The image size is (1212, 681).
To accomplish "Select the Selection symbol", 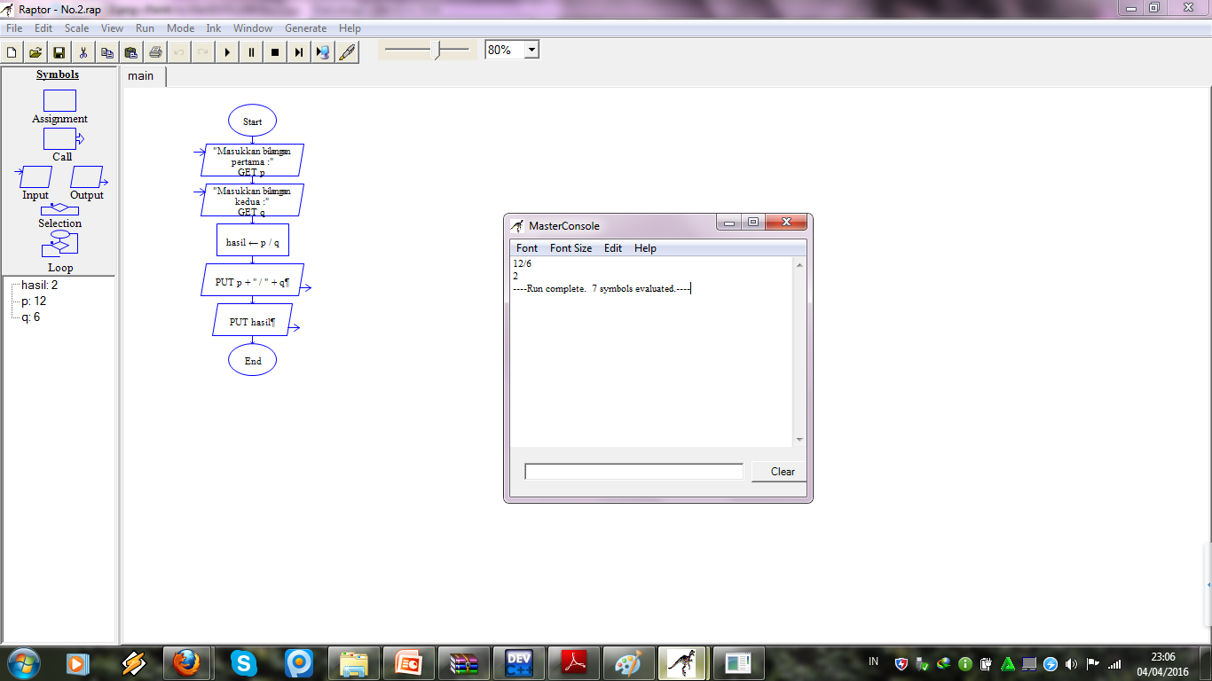I will (59, 210).
